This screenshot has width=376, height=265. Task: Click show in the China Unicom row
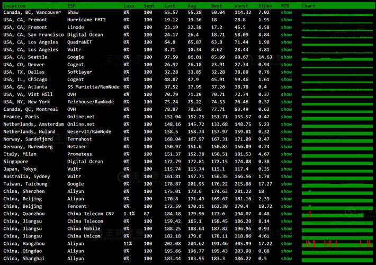(287, 236)
